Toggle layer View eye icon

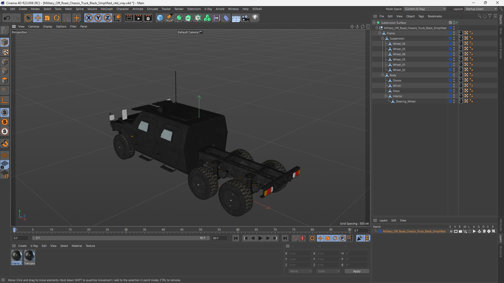456,231
